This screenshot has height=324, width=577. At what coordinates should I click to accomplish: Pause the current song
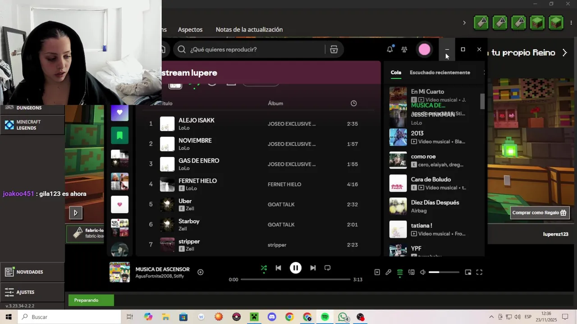click(295, 268)
